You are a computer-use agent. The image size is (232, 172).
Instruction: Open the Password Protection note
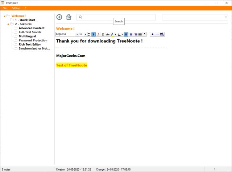pos(33,40)
